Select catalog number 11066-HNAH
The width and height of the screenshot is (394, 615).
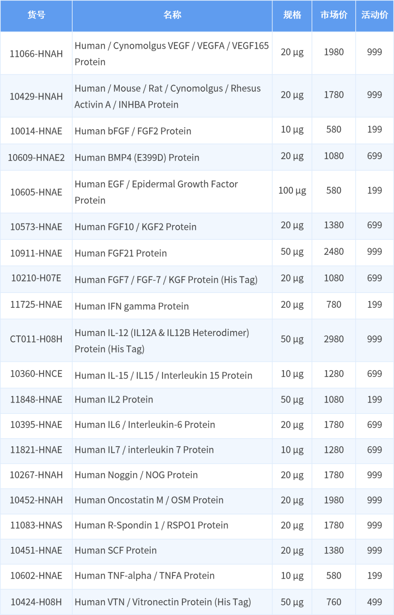coord(36,54)
